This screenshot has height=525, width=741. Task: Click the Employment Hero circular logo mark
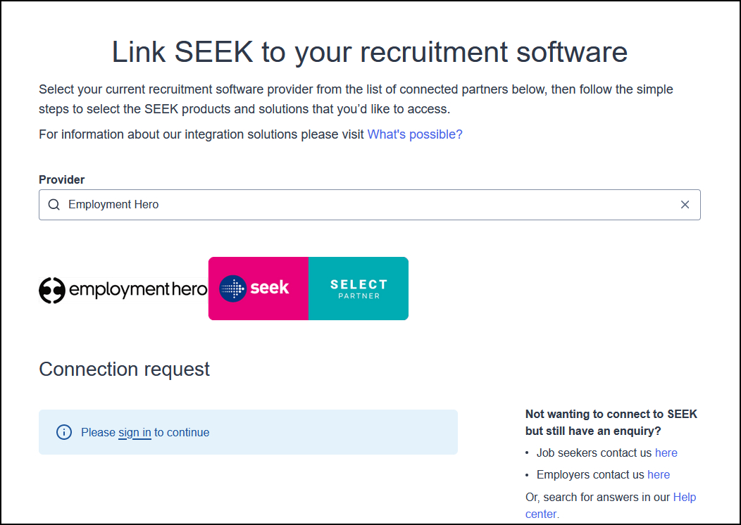(x=52, y=290)
